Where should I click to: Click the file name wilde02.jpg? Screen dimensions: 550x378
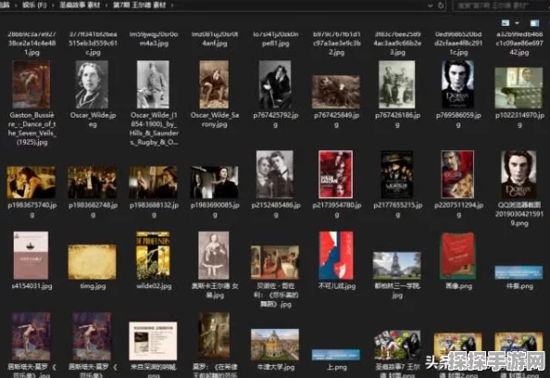(x=154, y=286)
